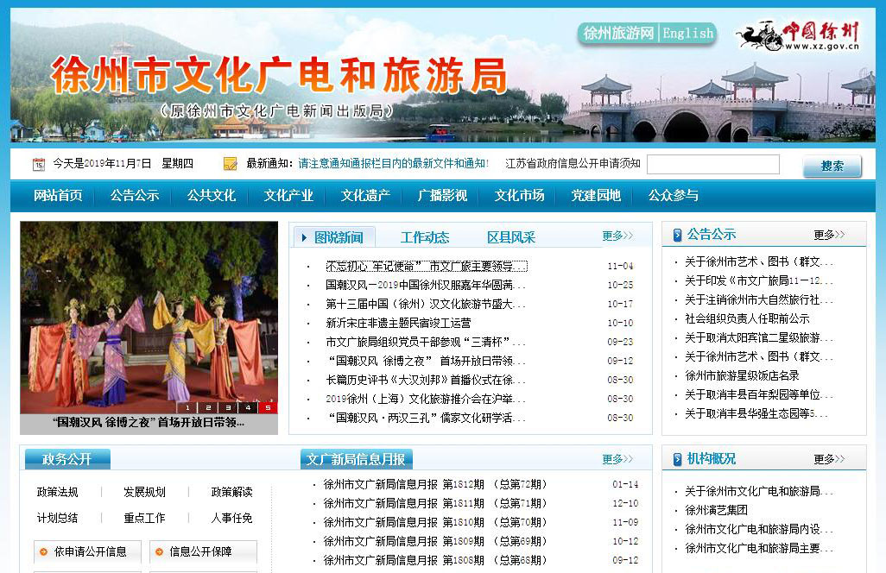The image size is (886, 573).
Task: Open the English version link
Action: pyautogui.click(x=688, y=34)
